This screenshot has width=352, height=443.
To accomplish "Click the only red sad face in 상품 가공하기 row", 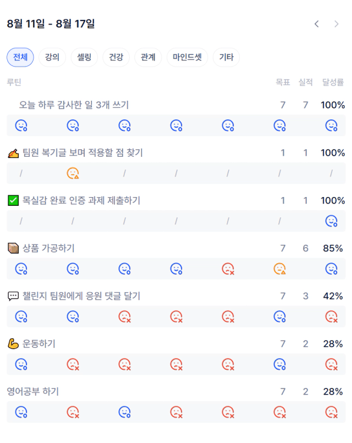I will (x=228, y=269).
